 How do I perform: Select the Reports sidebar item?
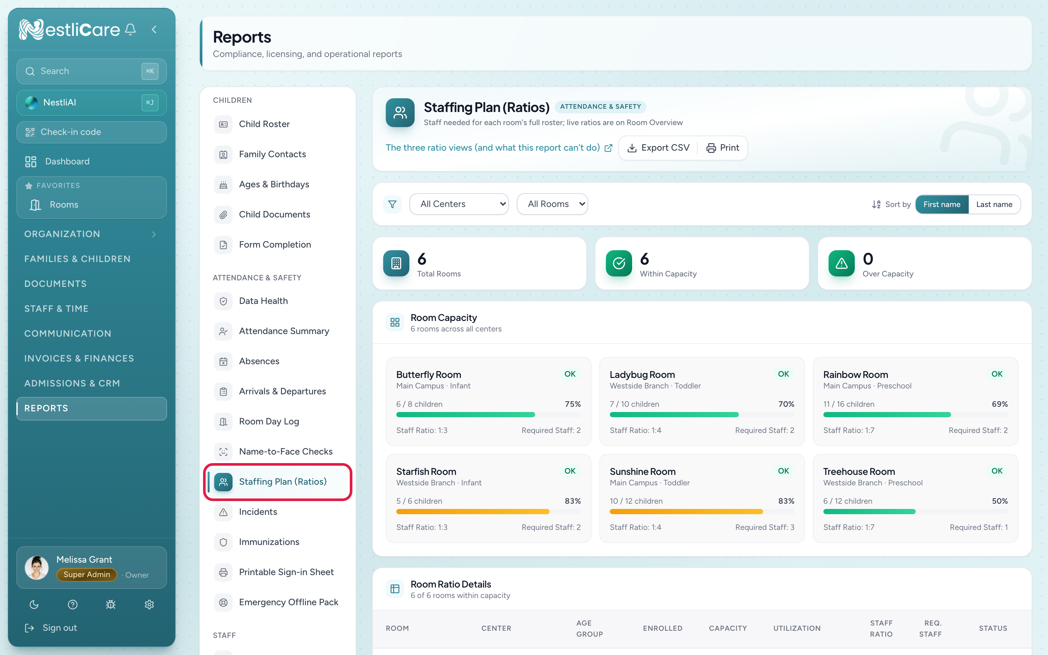[91, 408]
